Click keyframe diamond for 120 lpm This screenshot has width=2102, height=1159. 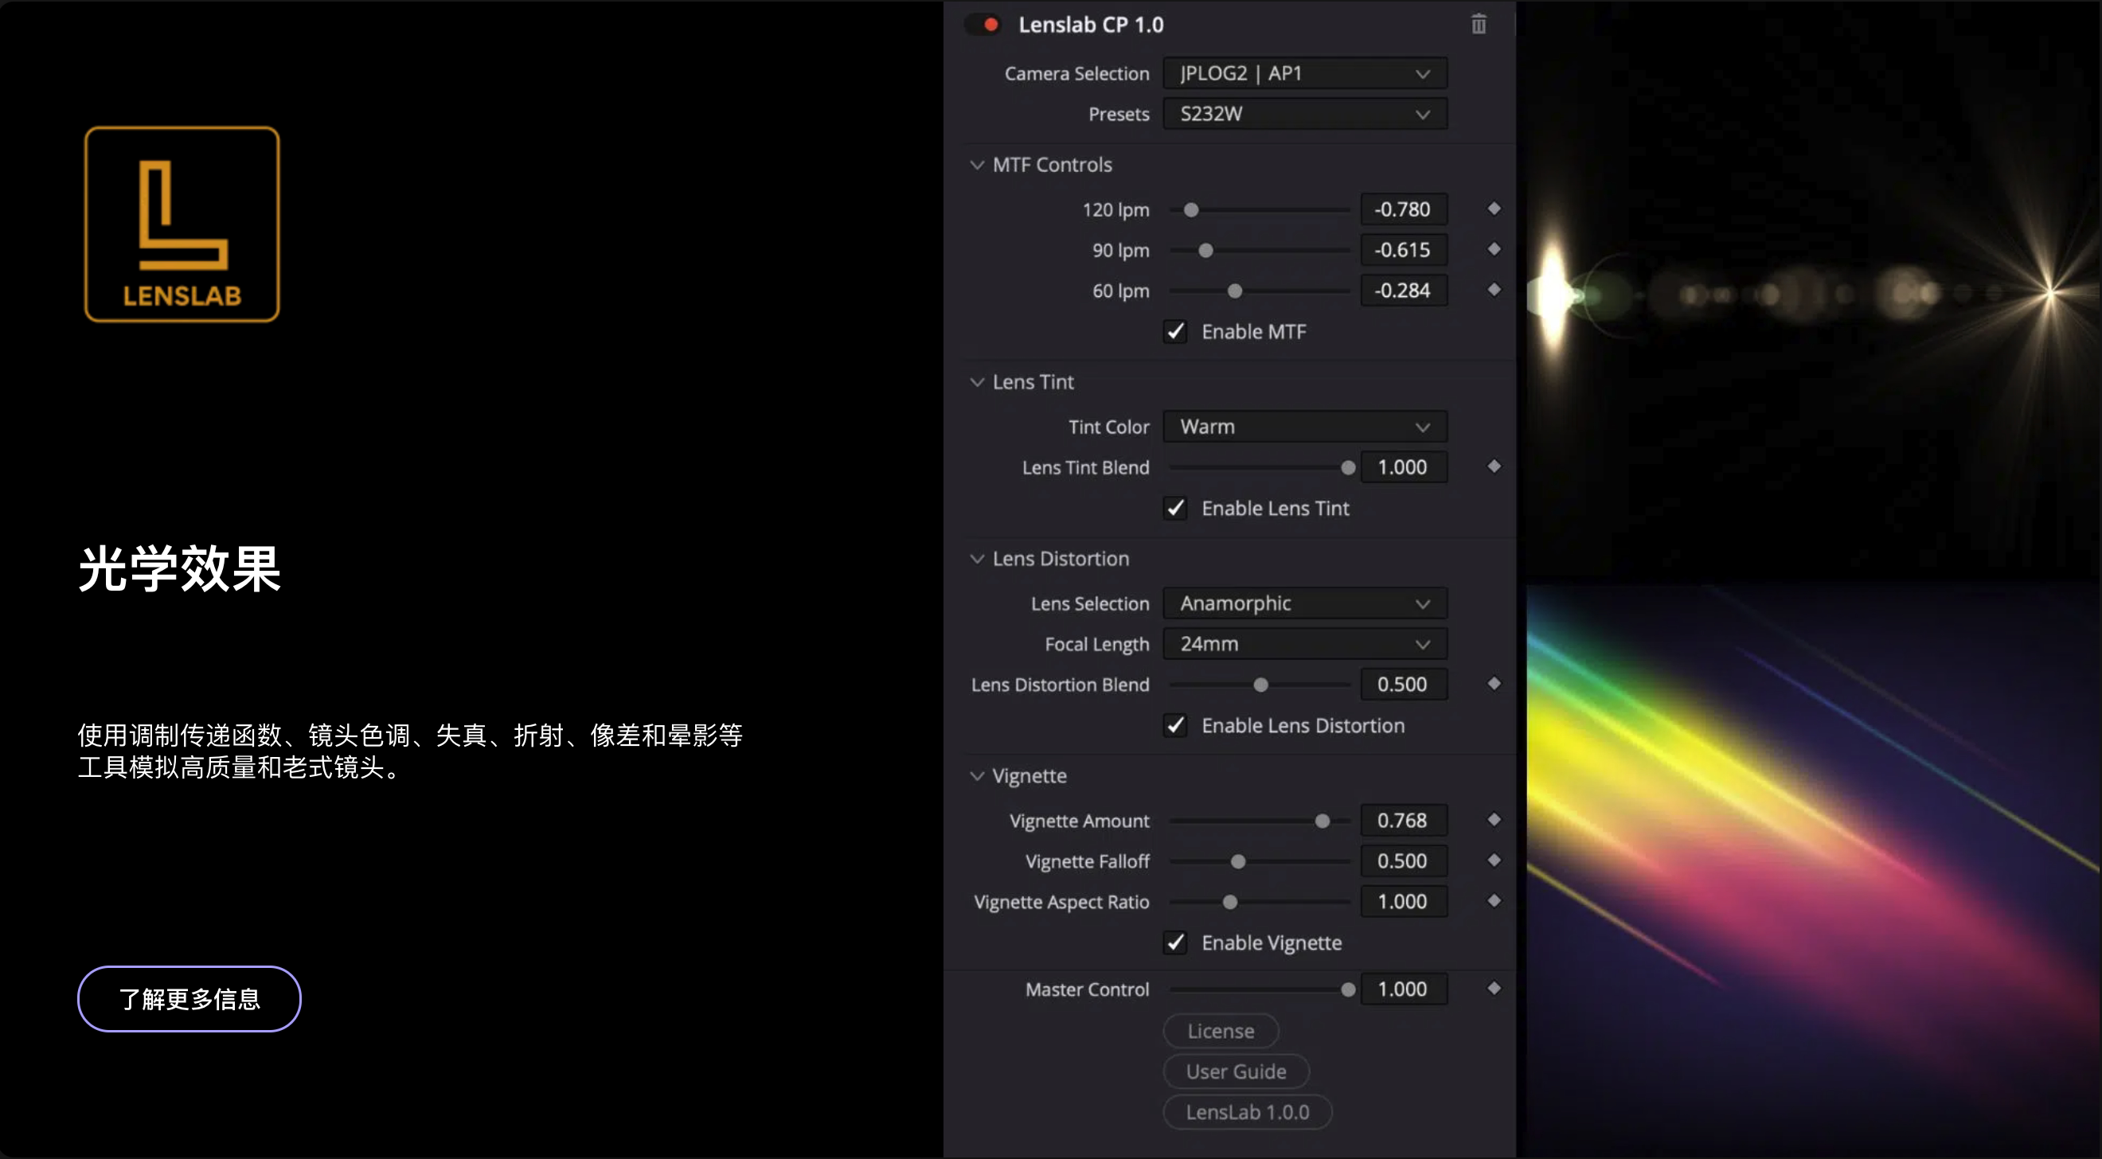click(1493, 209)
